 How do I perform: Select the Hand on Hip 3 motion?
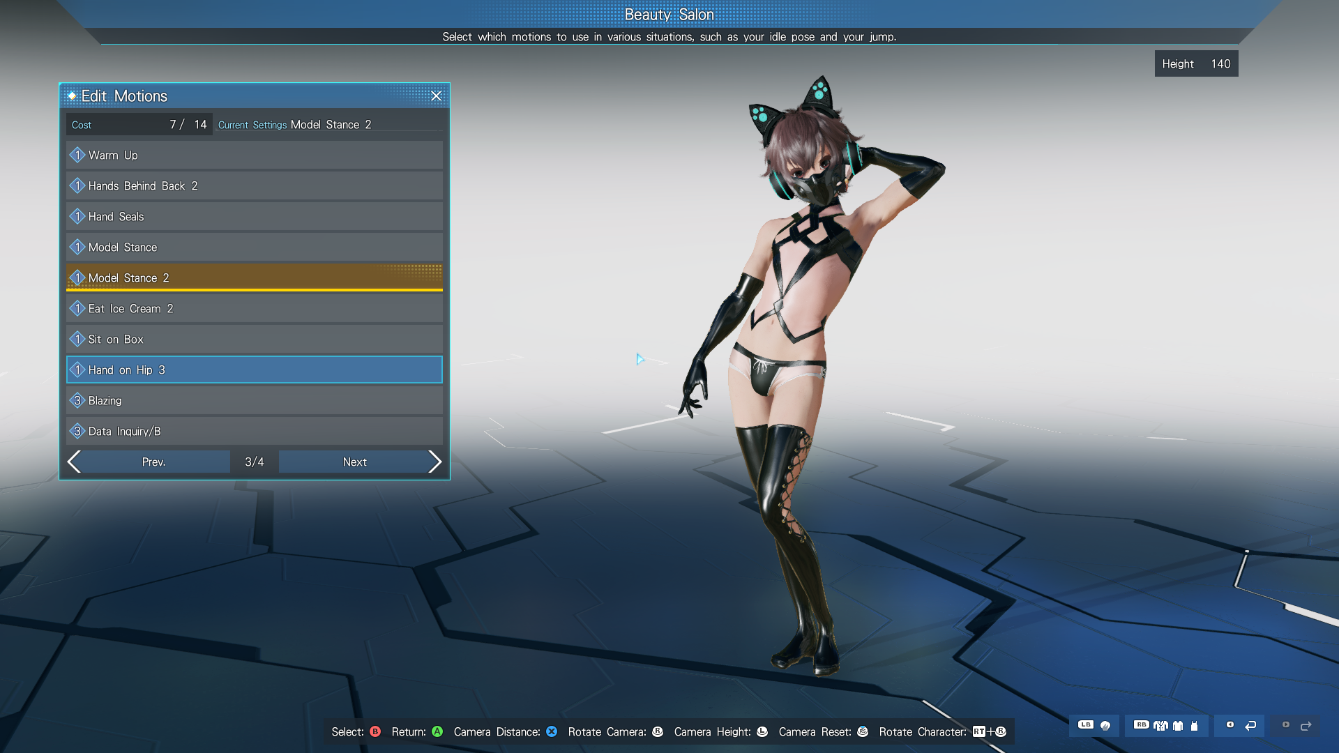point(255,370)
